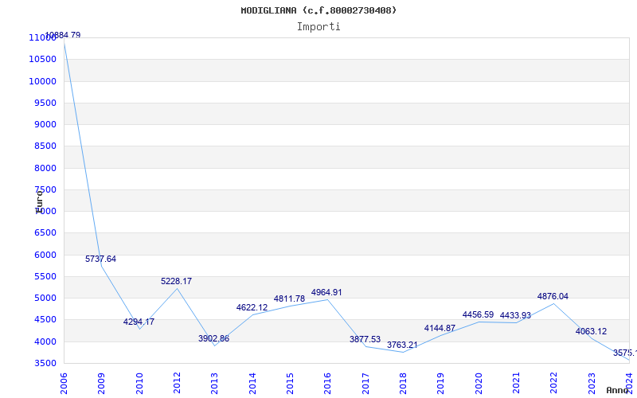The width and height of the screenshot is (637, 398).
Task: Click the y-axis value 10500
Action: pyautogui.click(x=42, y=60)
